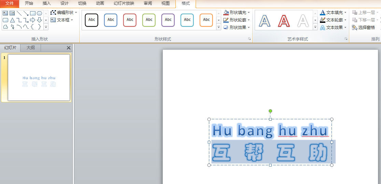Select slide 1 thumbnail in panel

tap(39, 78)
